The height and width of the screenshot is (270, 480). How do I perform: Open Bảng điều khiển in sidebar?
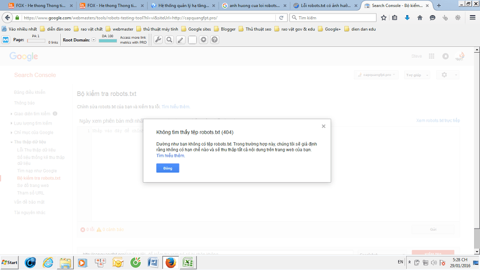[x=30, y=92]
